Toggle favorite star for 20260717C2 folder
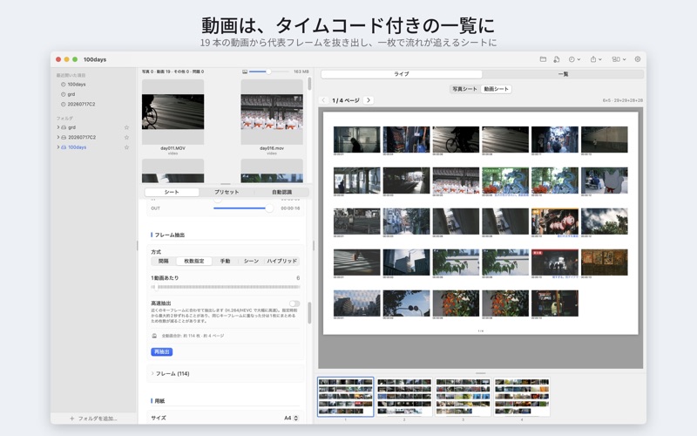Screen dimensions: 697x436 (x=126, y=137)
